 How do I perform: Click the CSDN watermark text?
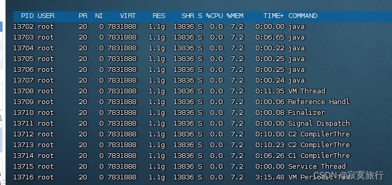[x=348, y=175]
